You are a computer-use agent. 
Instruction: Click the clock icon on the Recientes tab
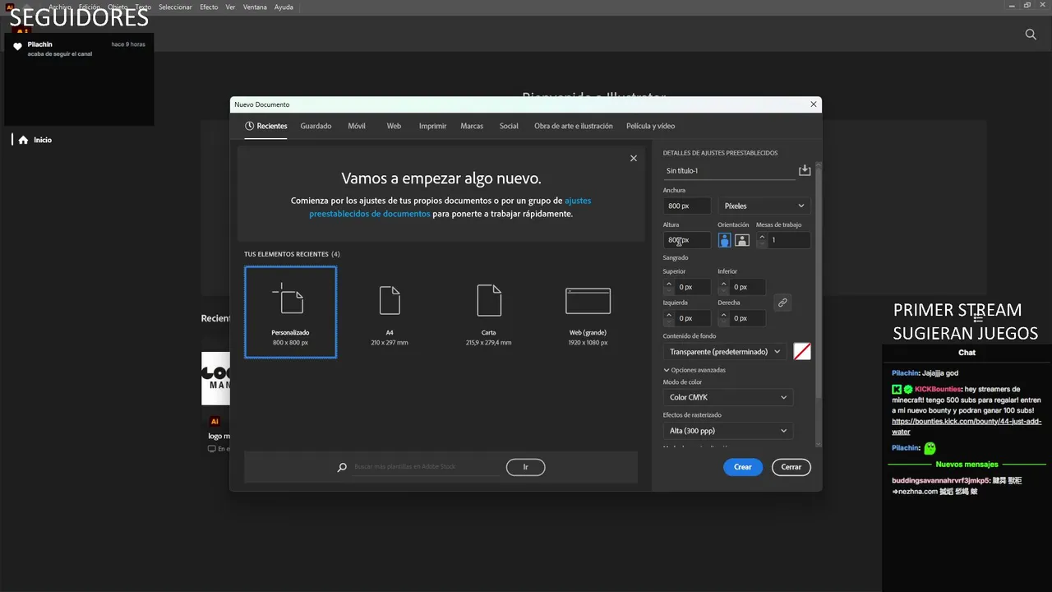(x=250, y=126)
